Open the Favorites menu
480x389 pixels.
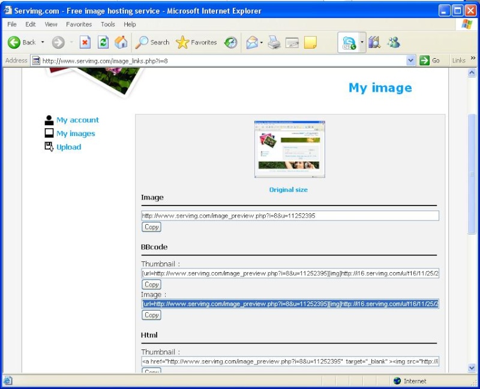click(79, 24)
